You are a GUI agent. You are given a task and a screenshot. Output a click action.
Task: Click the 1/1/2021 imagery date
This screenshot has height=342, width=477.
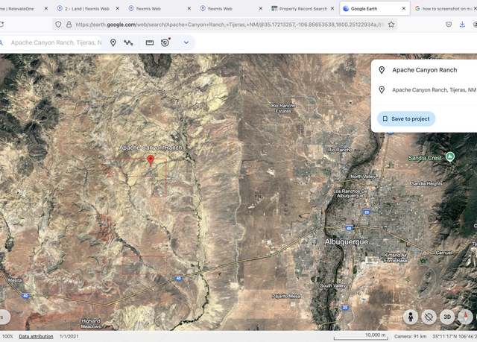click(69, 337)
